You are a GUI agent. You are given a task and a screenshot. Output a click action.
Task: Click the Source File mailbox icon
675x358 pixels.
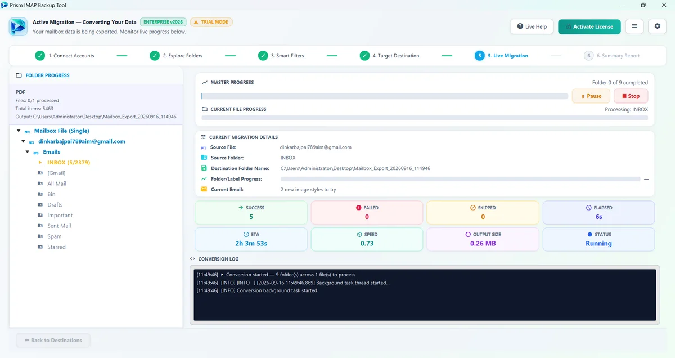204,147
